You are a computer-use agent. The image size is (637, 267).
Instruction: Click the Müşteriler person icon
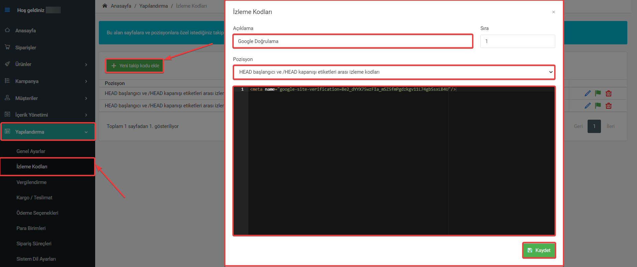tap(7, 98)
